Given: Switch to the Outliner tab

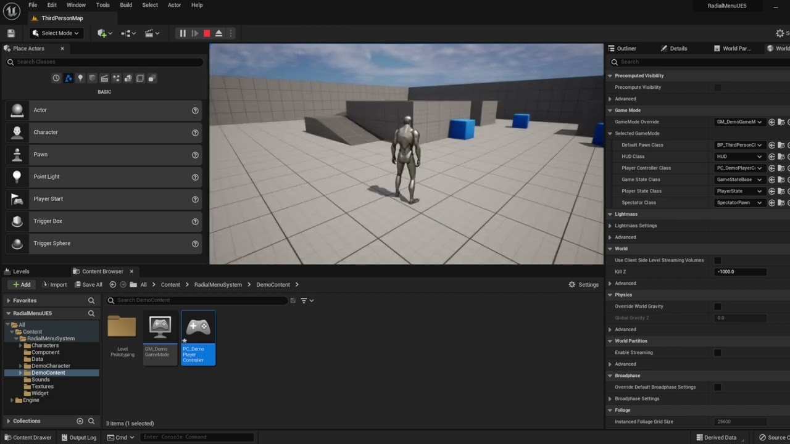Looking at the screenshot, I should tap(622, 49).
